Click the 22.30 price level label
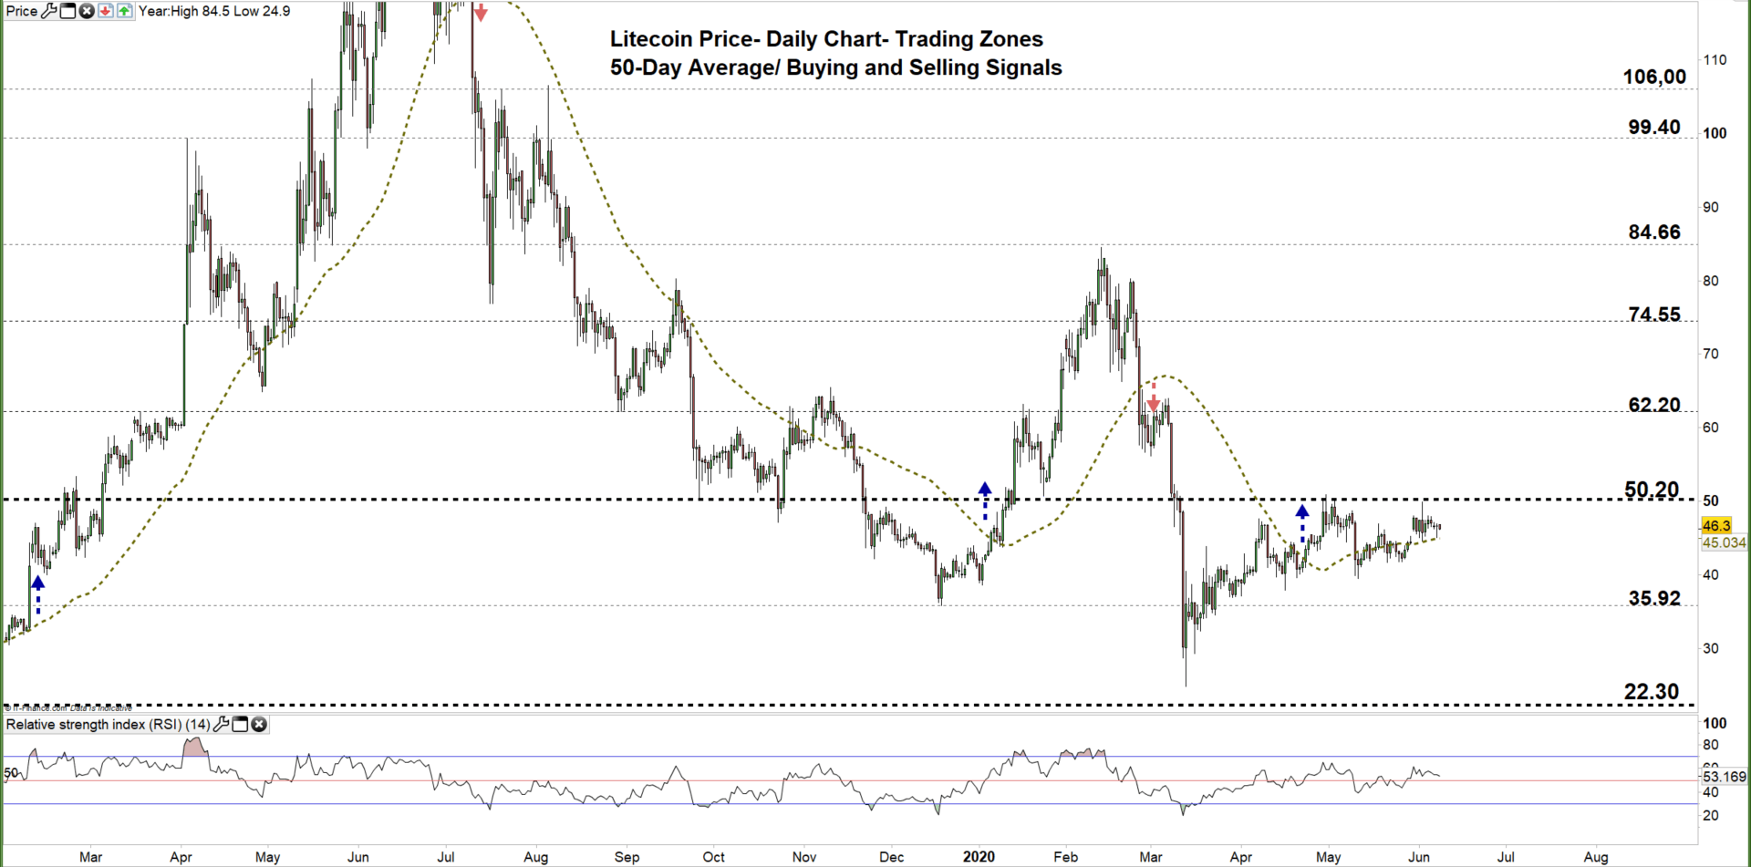The image size is (1751, 867). [x=1652, y=691]
